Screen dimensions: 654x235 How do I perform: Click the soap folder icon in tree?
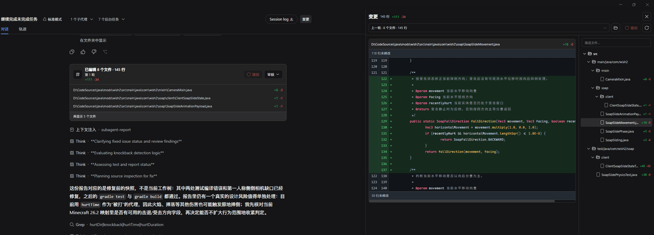pos(598,88)
